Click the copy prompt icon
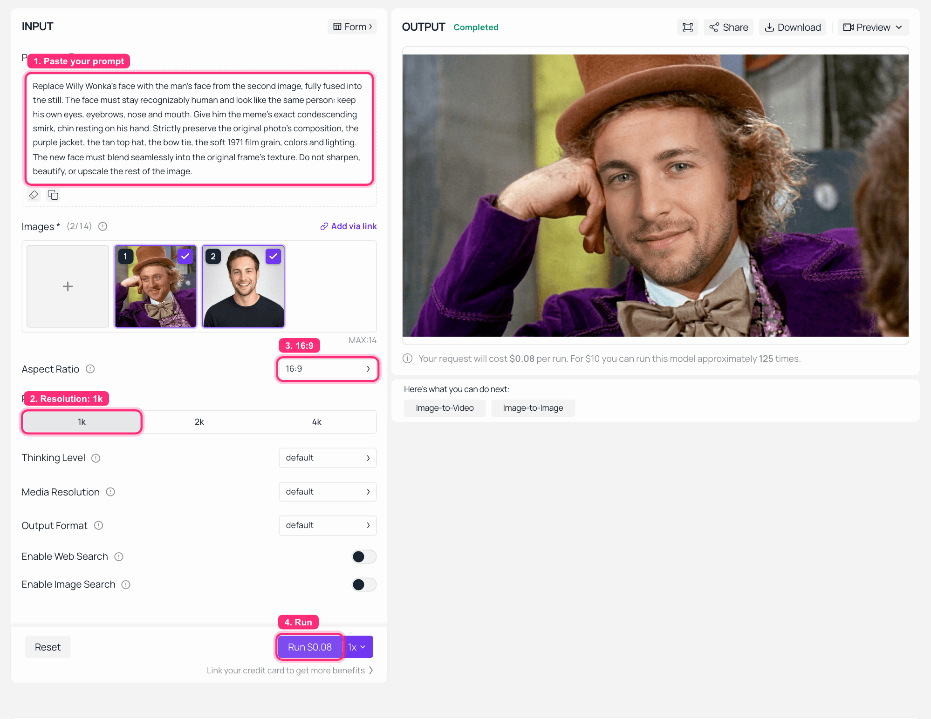The image size is (931, 719). pos(53,195)
